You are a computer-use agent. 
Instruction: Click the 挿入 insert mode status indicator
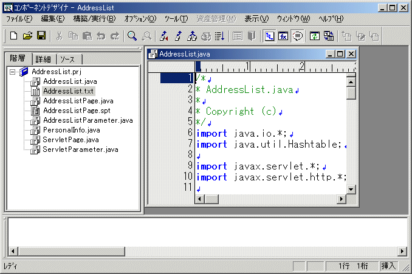pyautogui.click(x=389, y=266)
